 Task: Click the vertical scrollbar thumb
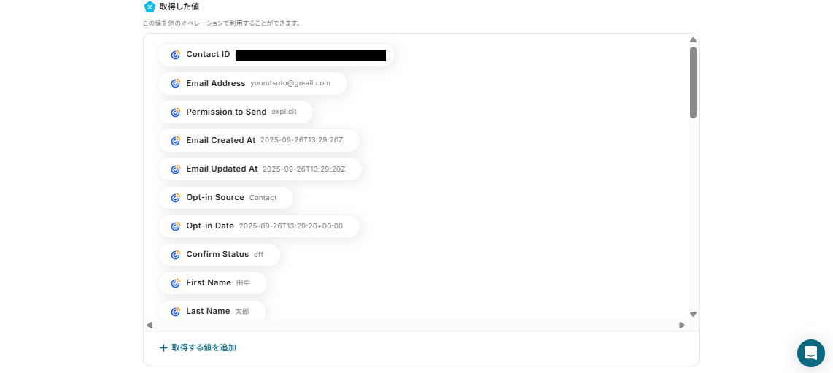tap(693, 82)
